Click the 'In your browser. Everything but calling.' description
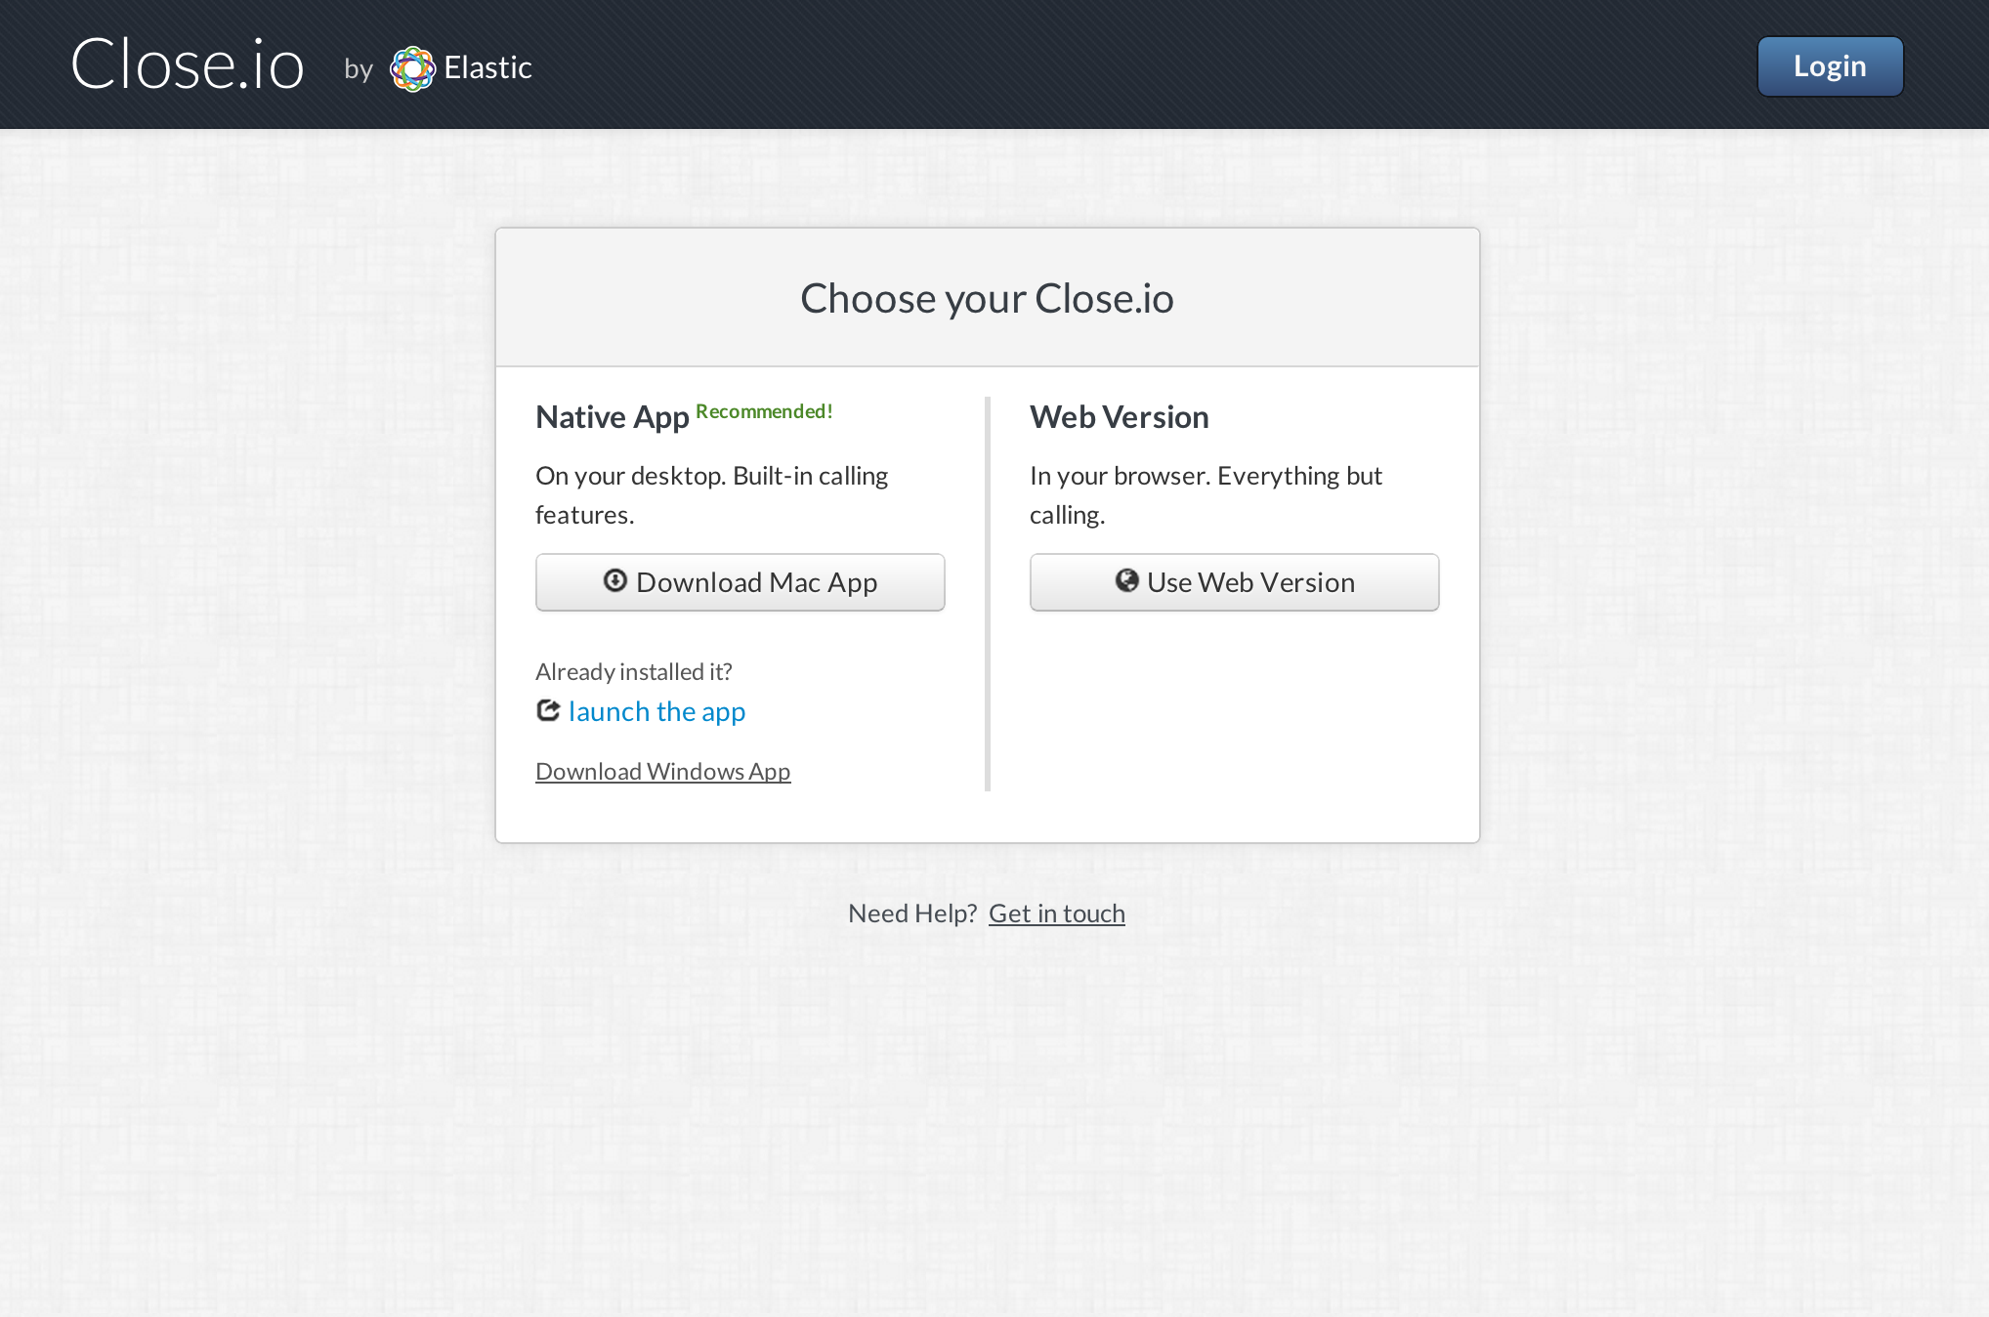The width and height of the screenshot is (1989, 1317). [1206, 495]
